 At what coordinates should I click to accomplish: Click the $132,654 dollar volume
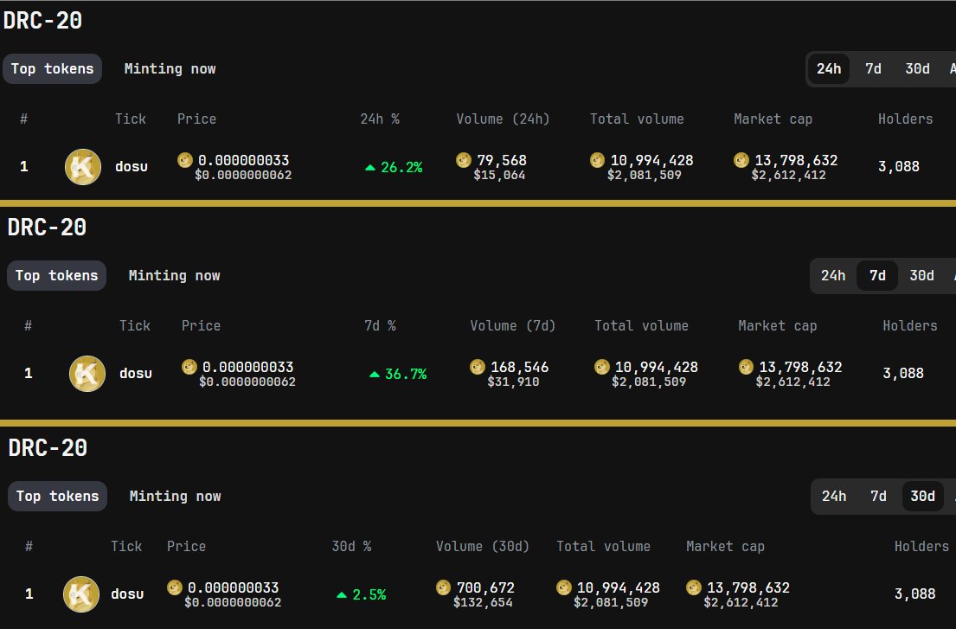point(483,602)
